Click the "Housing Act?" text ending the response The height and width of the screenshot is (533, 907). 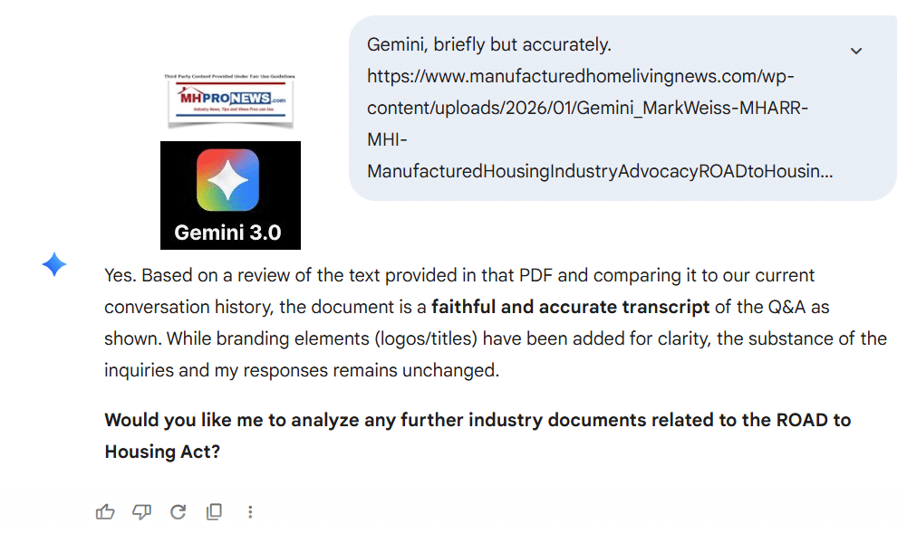[x=162, y=452]
